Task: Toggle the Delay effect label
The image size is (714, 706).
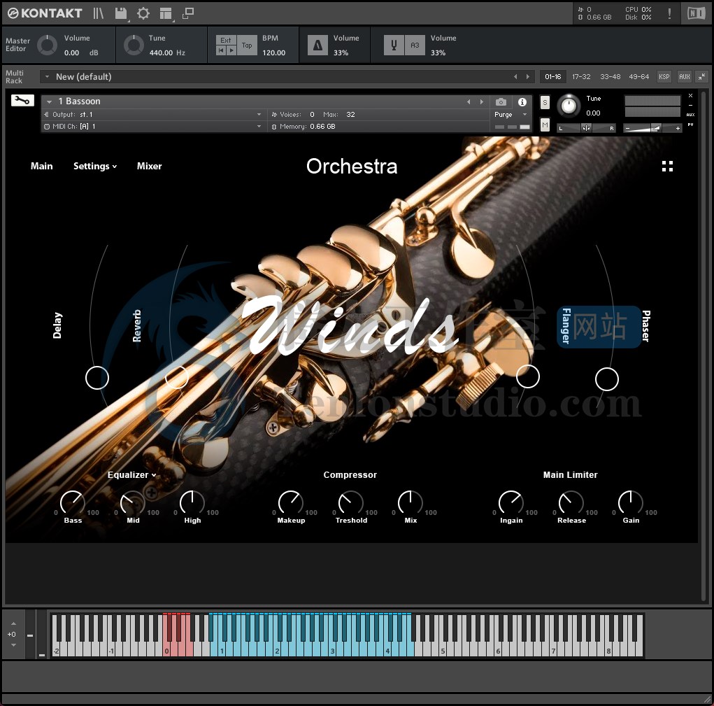Action: 57,325
